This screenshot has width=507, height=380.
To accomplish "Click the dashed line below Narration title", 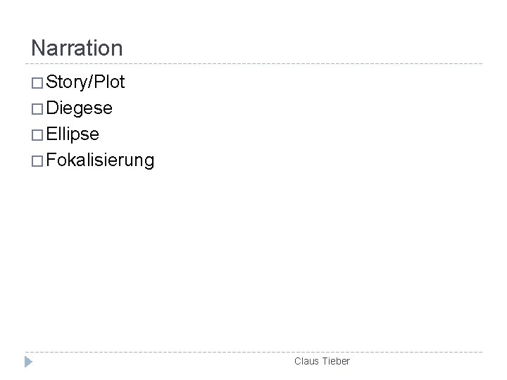I will [x=254, y=63].
